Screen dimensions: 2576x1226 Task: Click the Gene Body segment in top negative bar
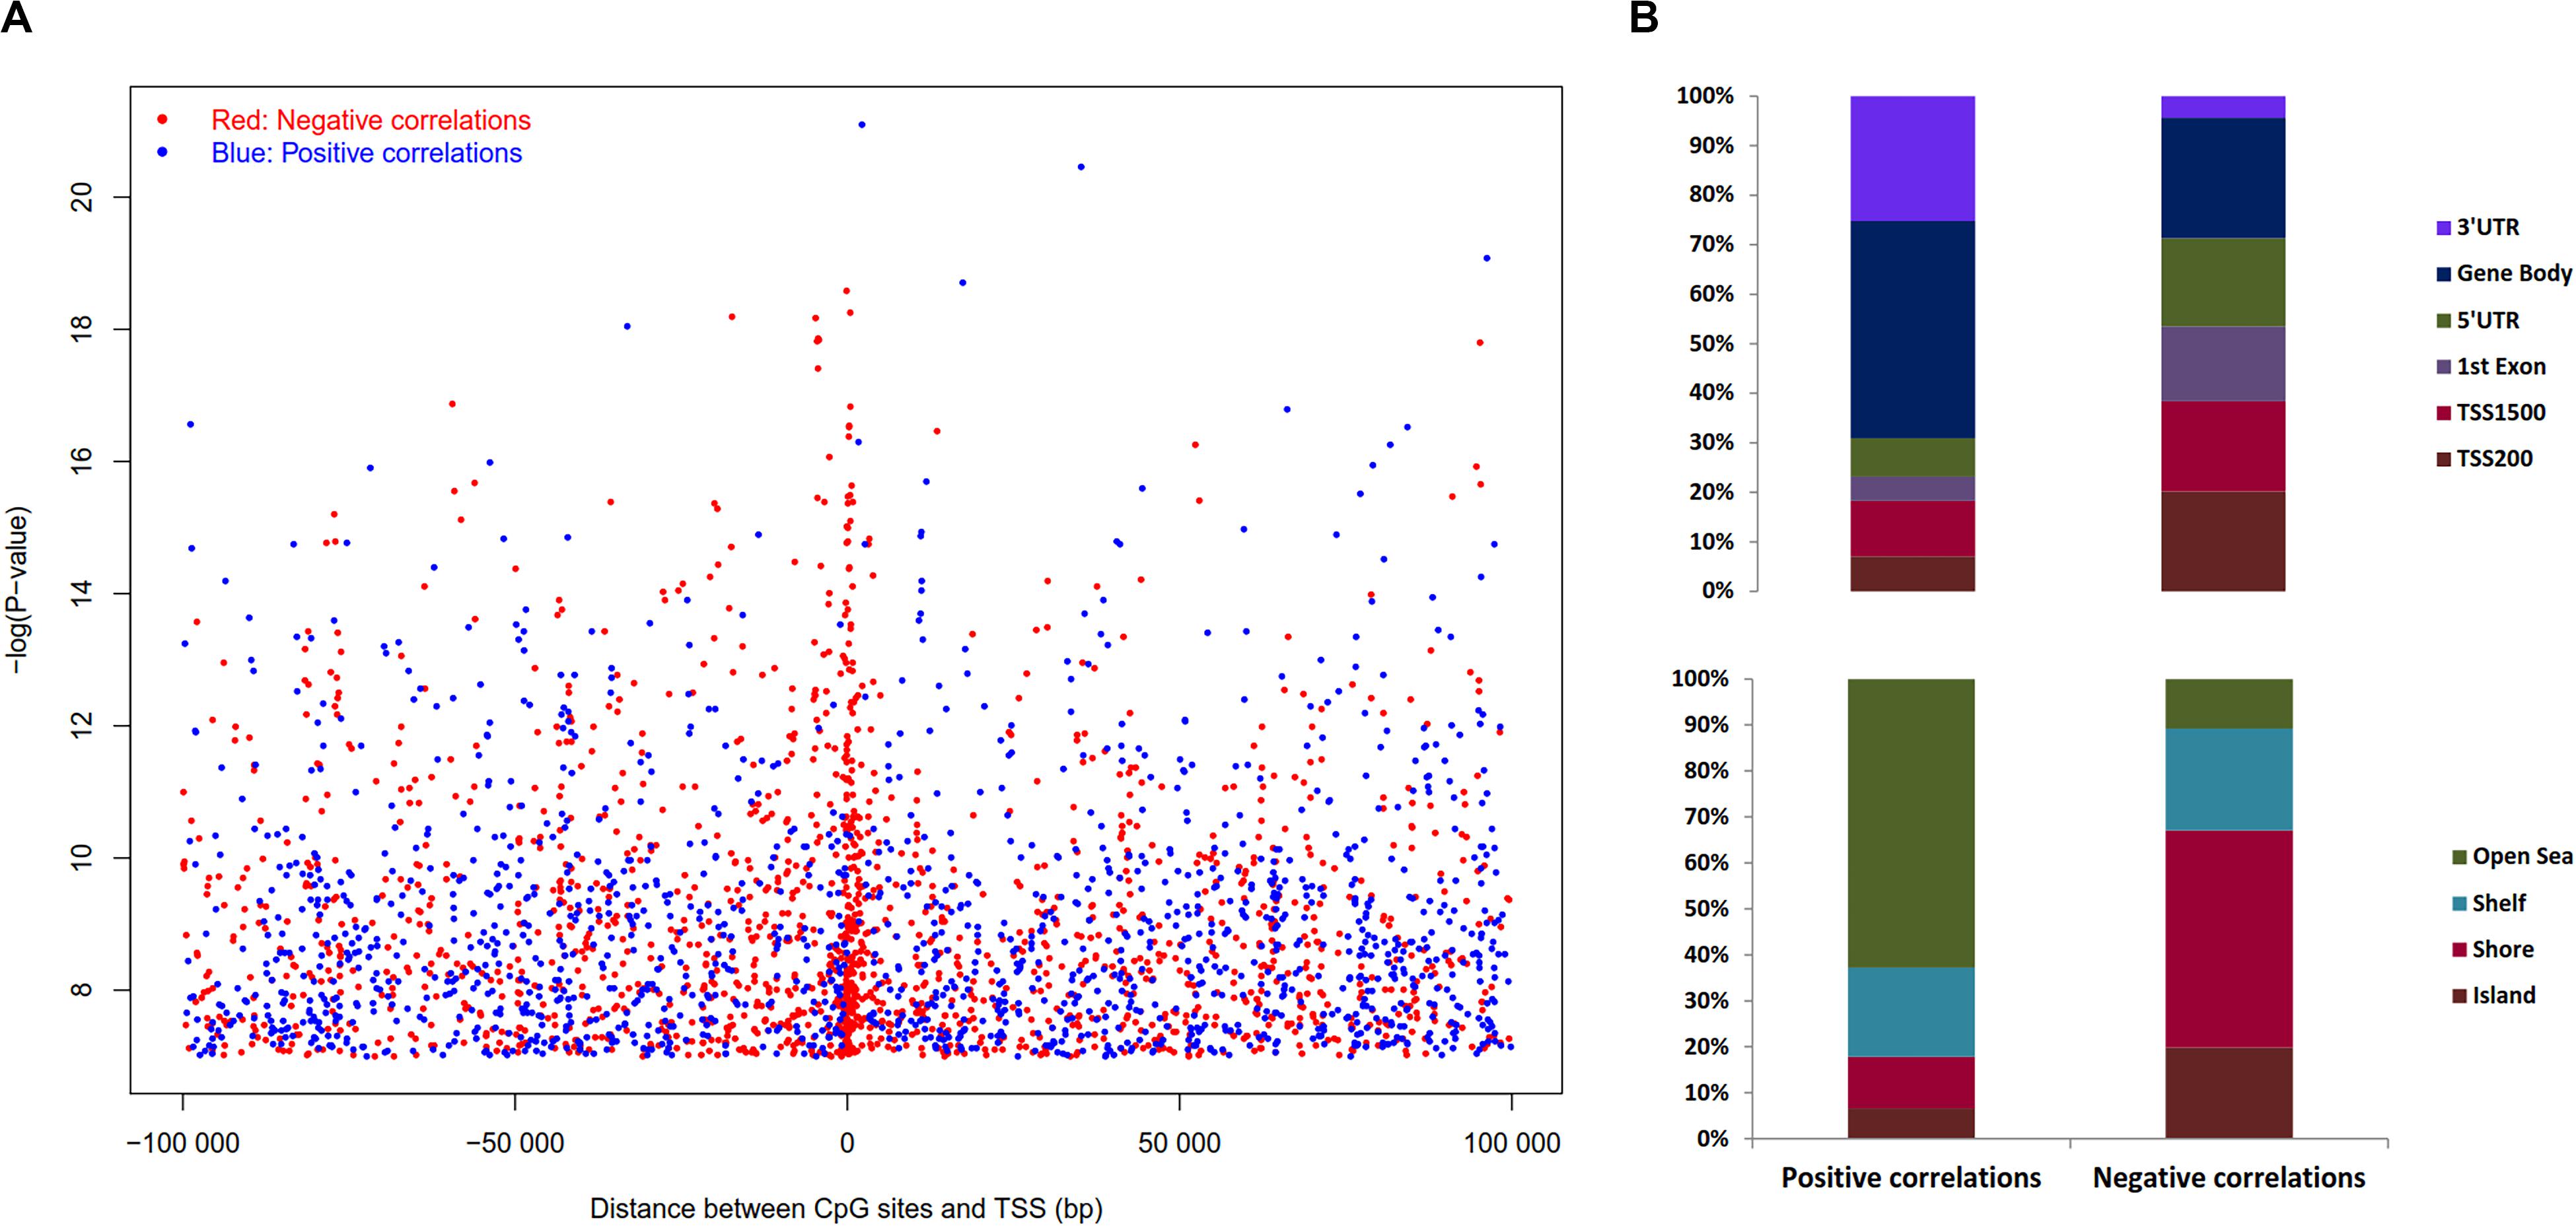[x=2223, y=178]
